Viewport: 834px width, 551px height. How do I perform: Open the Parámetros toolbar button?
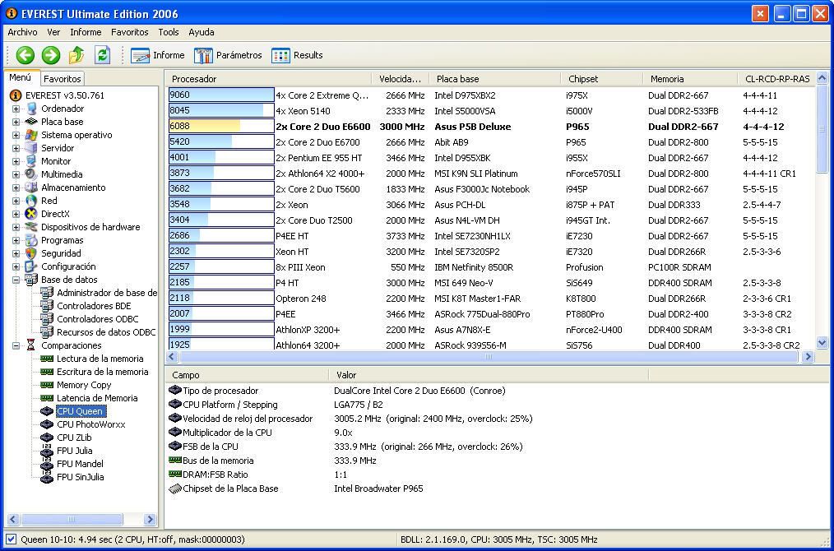point(228,55)
